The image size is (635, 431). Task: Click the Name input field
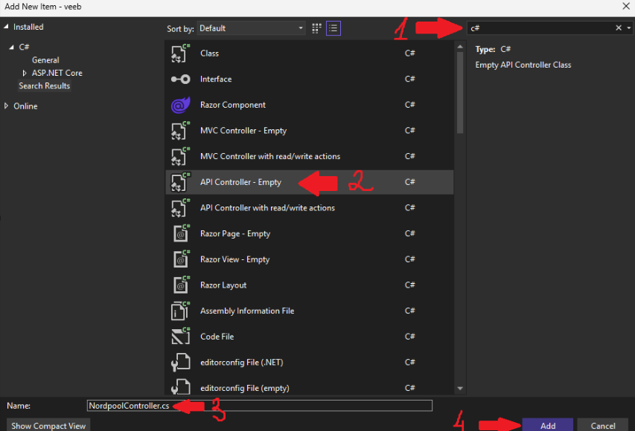coord(298,406)
